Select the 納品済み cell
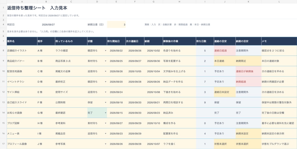The height and width of the screenshot is (149, 297). point(179,113)
